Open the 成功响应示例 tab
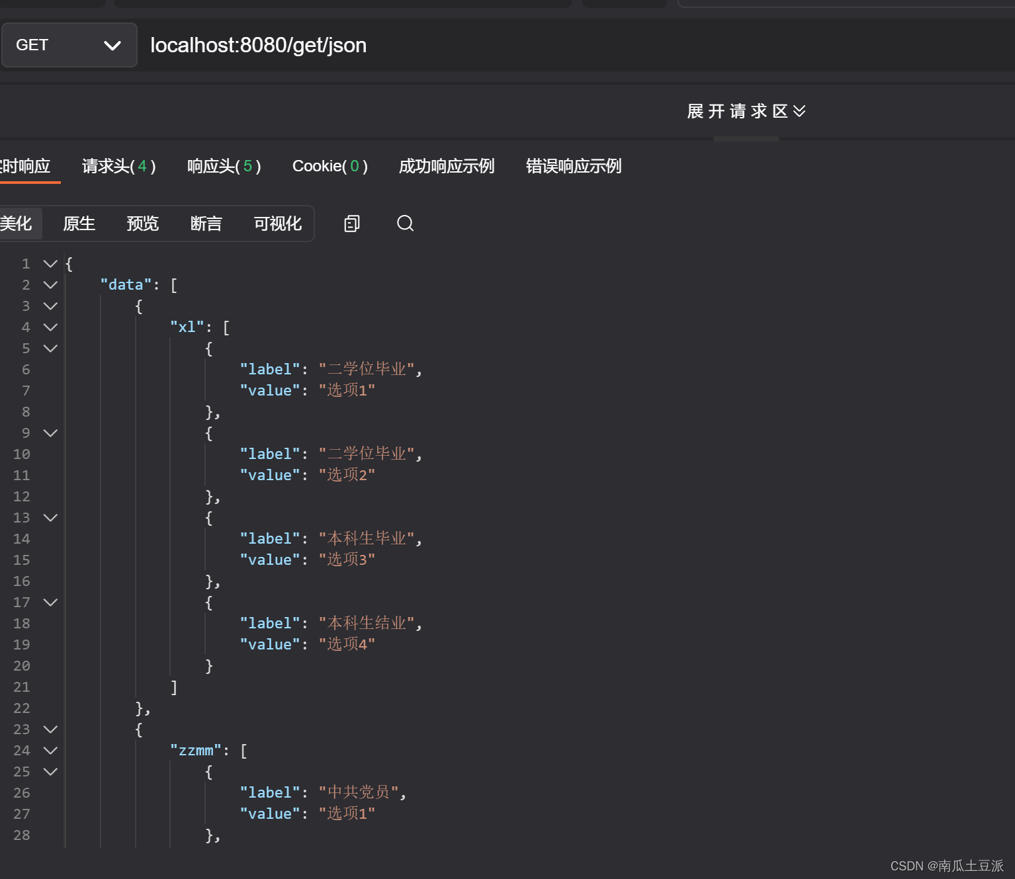This screenshot has height=879, width=1015. (447, 166)
